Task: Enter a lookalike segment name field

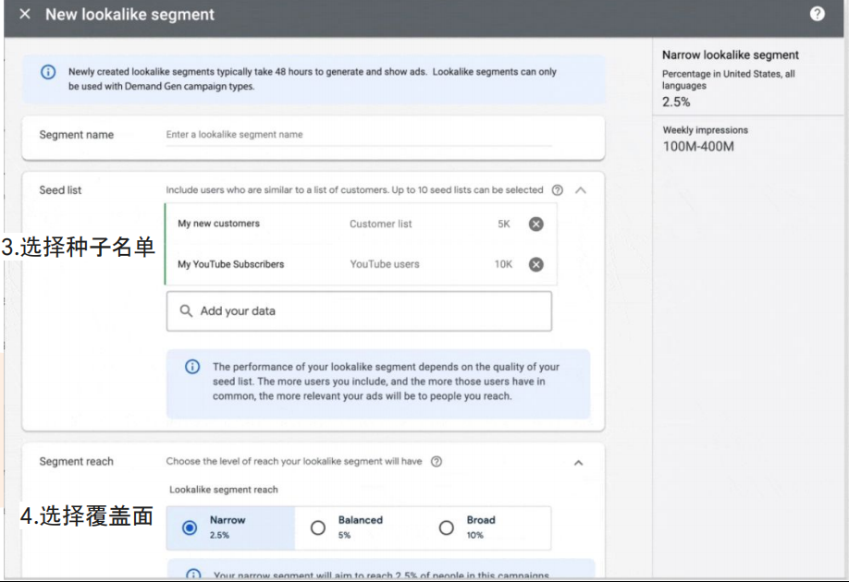Action: [x=359, y=135]
